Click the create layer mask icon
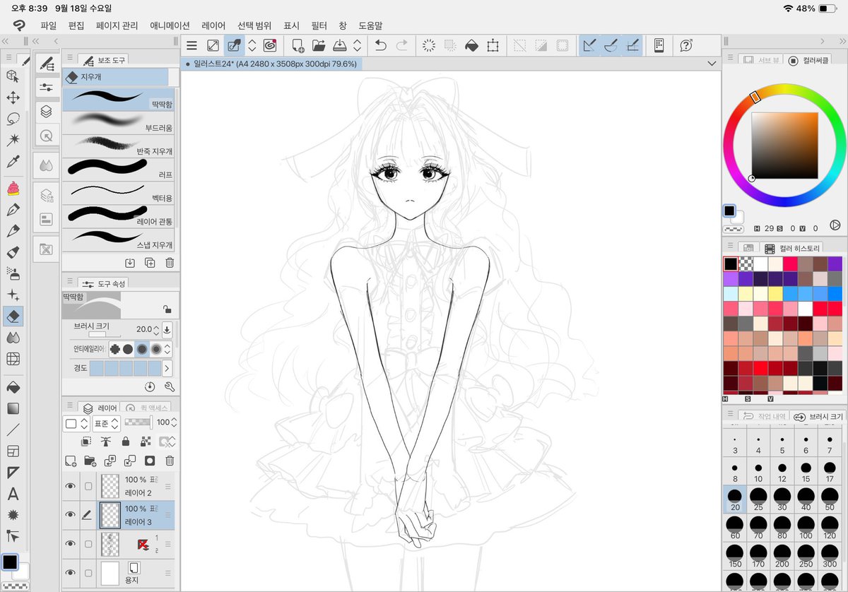The width and height of the screenshot is (848, 592). [x=150, y=461]
